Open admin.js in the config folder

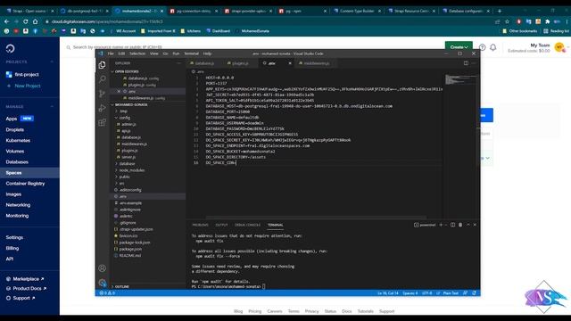128,125
